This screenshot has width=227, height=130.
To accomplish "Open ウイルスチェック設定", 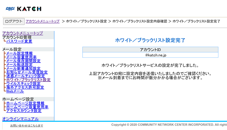I will click(x=23, y=84).
